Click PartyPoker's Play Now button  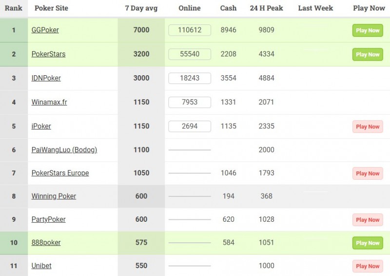click(368, 220)
